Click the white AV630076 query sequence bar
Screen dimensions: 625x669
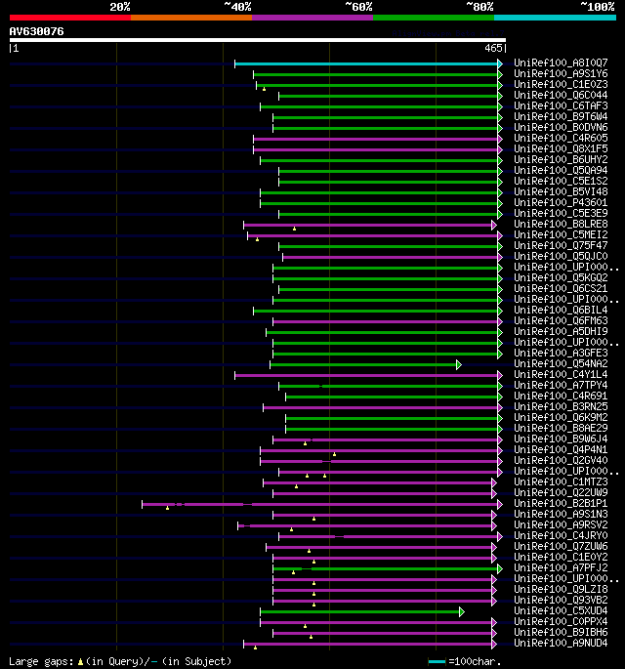(258, 40)
